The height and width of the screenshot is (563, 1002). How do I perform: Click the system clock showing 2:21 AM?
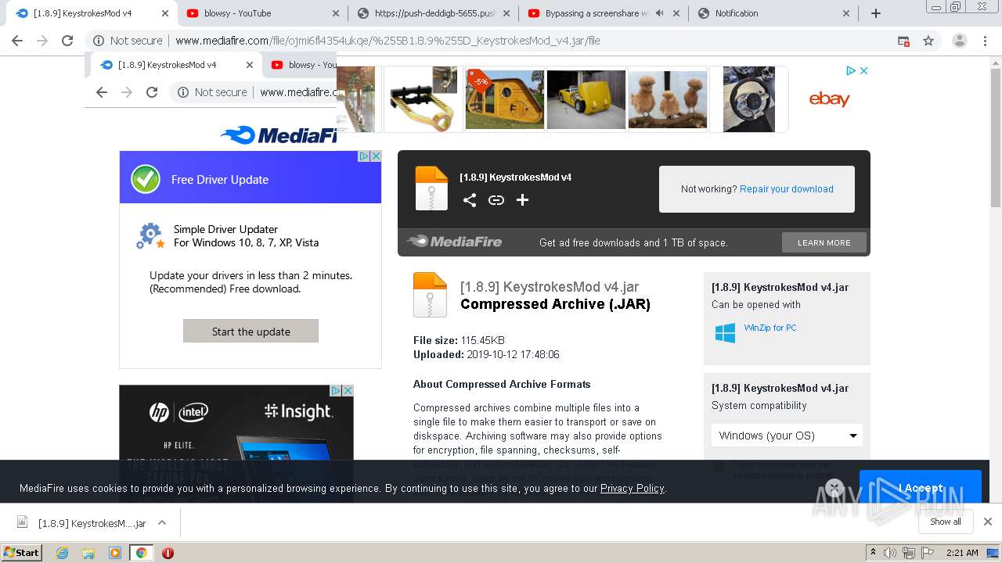[x=962, y=553]
